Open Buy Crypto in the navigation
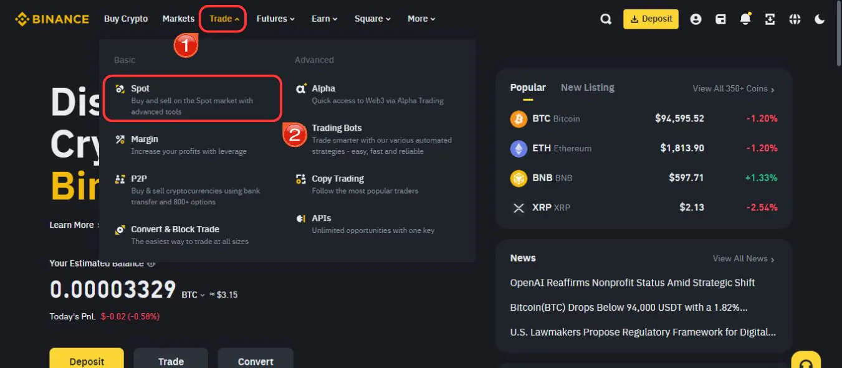 [x=126, y=19]
